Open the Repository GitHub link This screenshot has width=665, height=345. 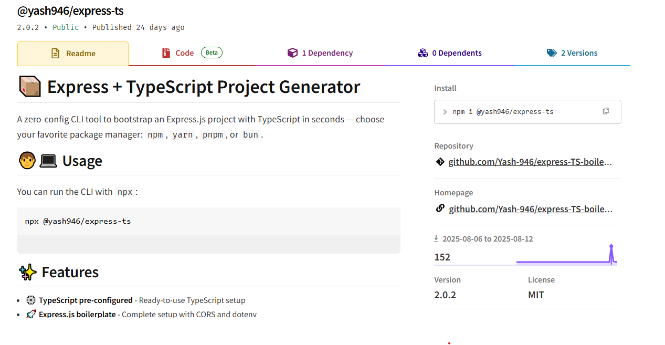530,162
